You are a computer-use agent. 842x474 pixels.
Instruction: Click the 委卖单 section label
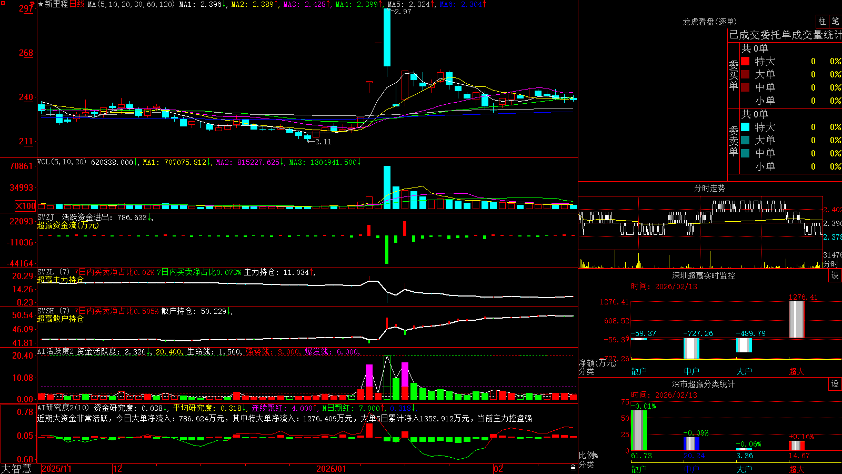tap(734, 141)
